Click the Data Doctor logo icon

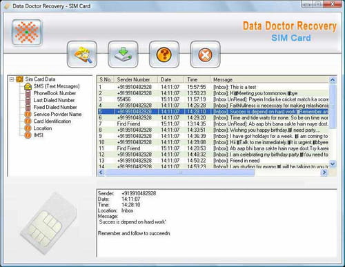[27, 32]
